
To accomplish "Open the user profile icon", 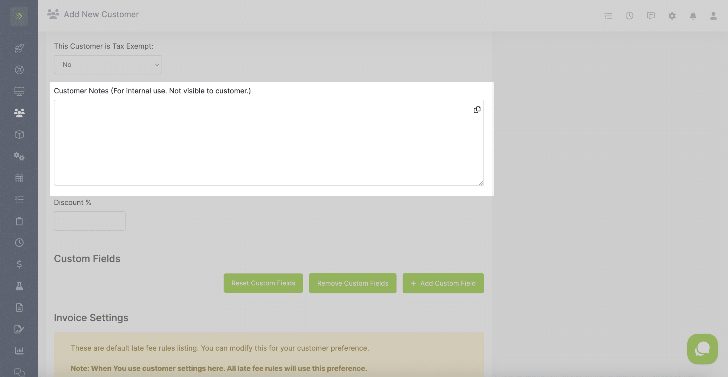I will click(x=713, y=16).
